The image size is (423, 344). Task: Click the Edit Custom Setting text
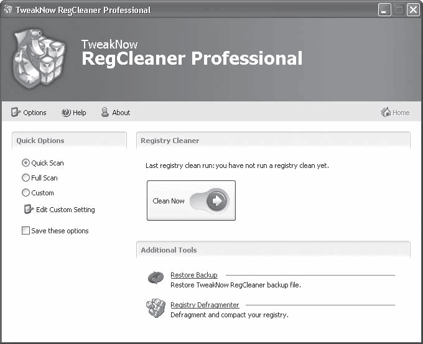pyautogui.click(x=65, y=210)
